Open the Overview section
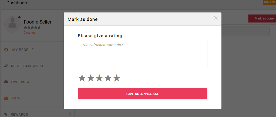Image resolution: width=276 pixels, height=117 pixels. point(21,82)
